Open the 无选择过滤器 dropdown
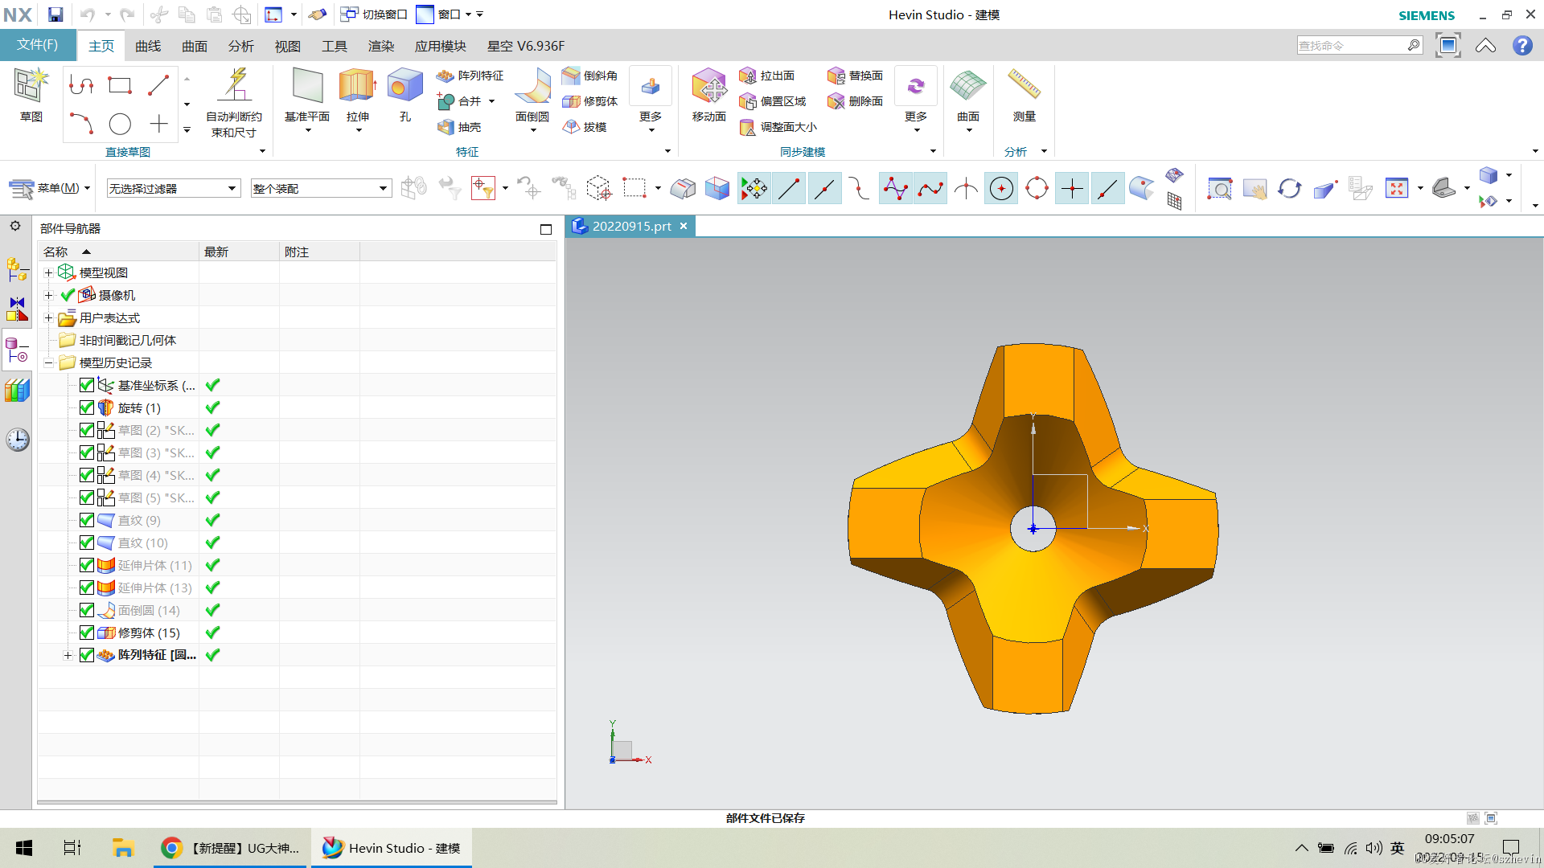 click(x=174, y=188)
